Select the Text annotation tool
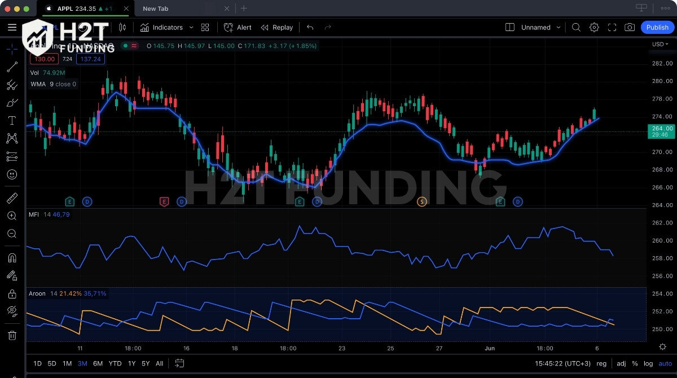Image resolution: width=677 pixels, height=378 pixels. pos(11,120)
